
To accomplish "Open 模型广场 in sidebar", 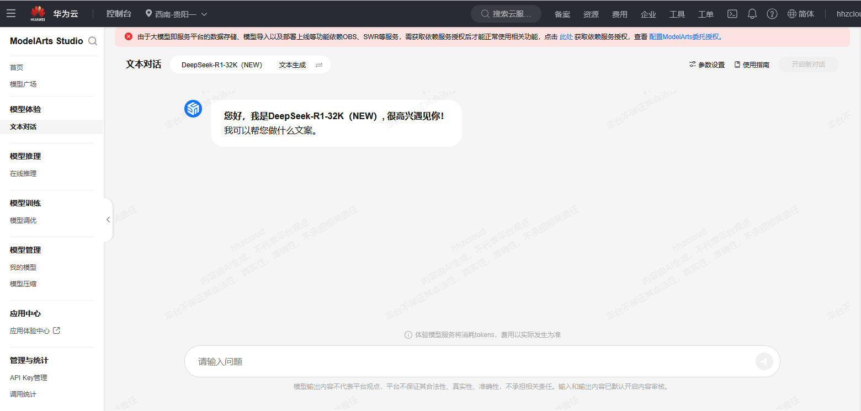I will pos(23,84).
